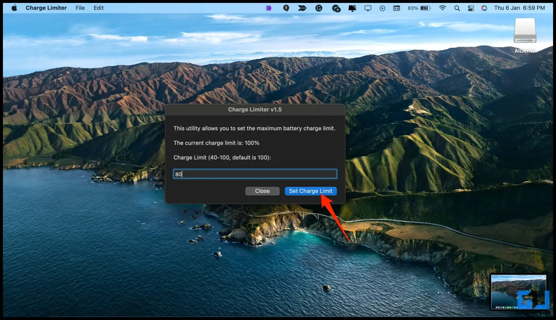
Task: Click the text 'The current charge limit is: 100%'
Action: [216, 143]
